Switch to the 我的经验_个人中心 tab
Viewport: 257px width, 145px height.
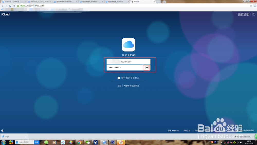click(x=39, y=2)
